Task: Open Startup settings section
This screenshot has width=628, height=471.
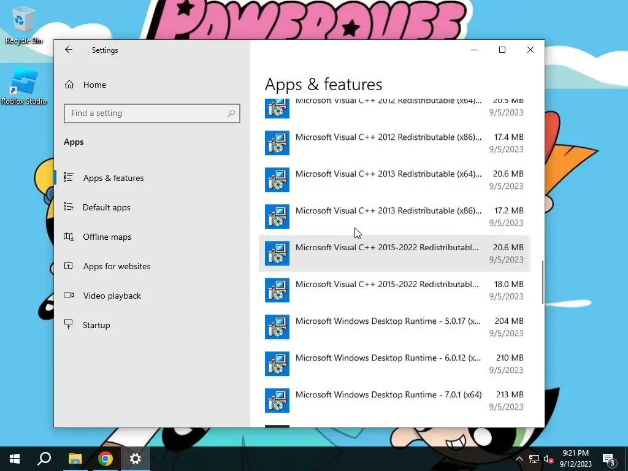Action: pos(152,325)
